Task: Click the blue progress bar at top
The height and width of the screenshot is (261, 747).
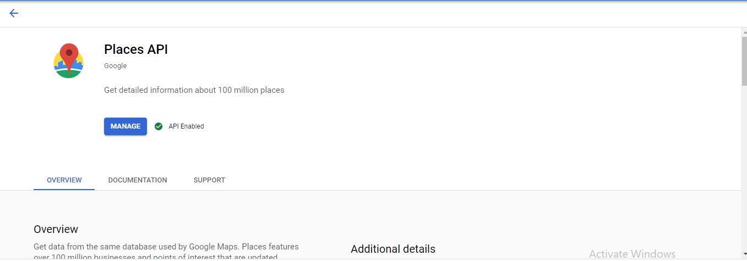Action: coord(373,1)
